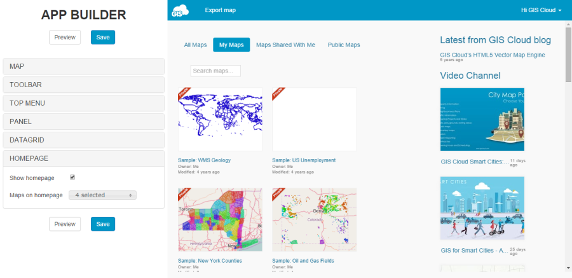Switch to Public Maps tab

click(x=344, y=45)
